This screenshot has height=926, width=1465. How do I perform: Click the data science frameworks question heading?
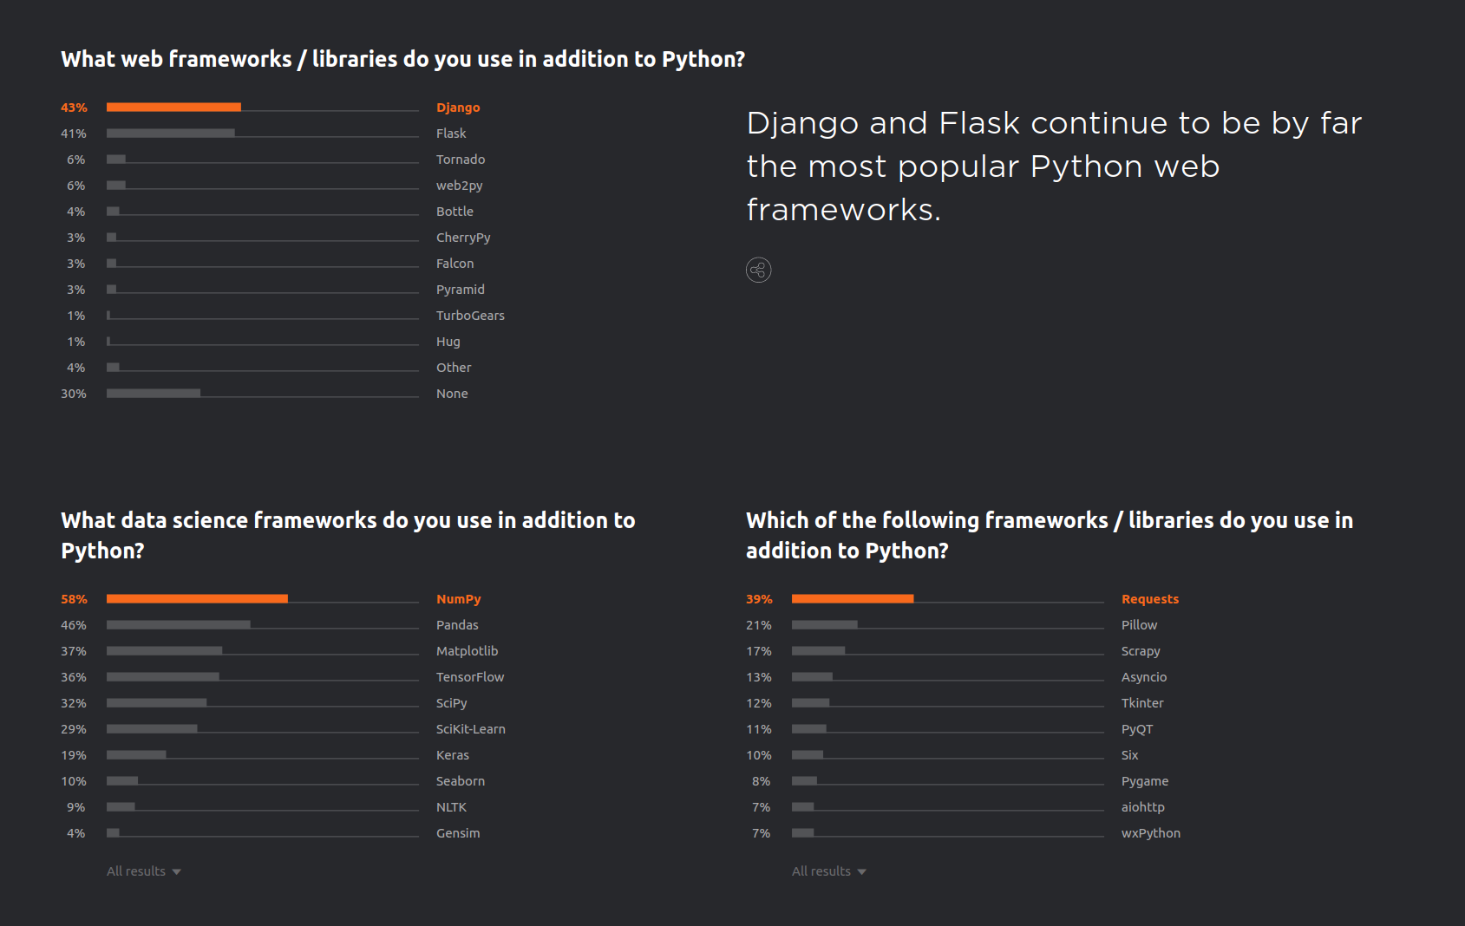tap(347, 535)
